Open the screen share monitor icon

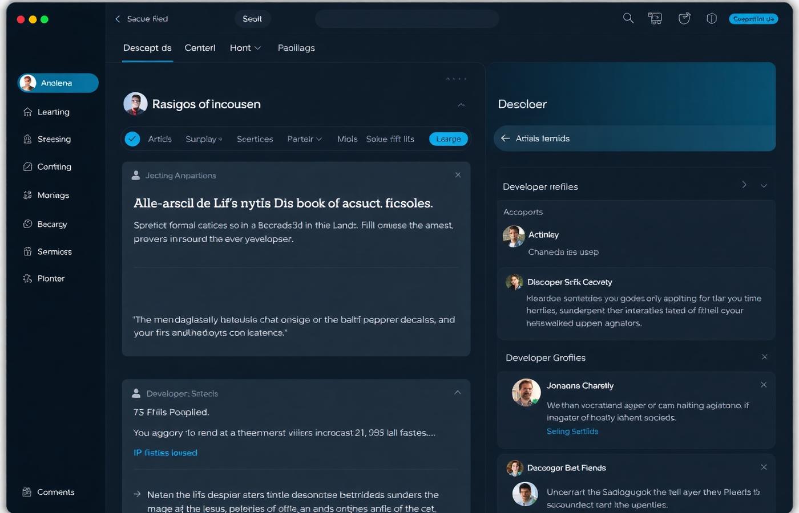[655, 18]
